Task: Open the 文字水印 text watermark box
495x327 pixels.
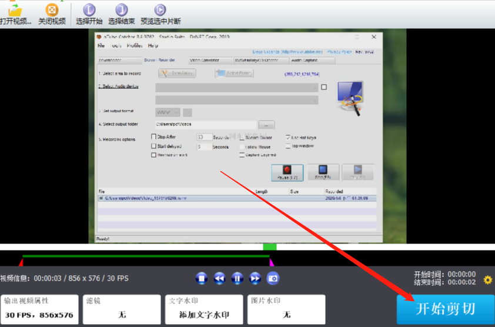Action: point(204,309)
